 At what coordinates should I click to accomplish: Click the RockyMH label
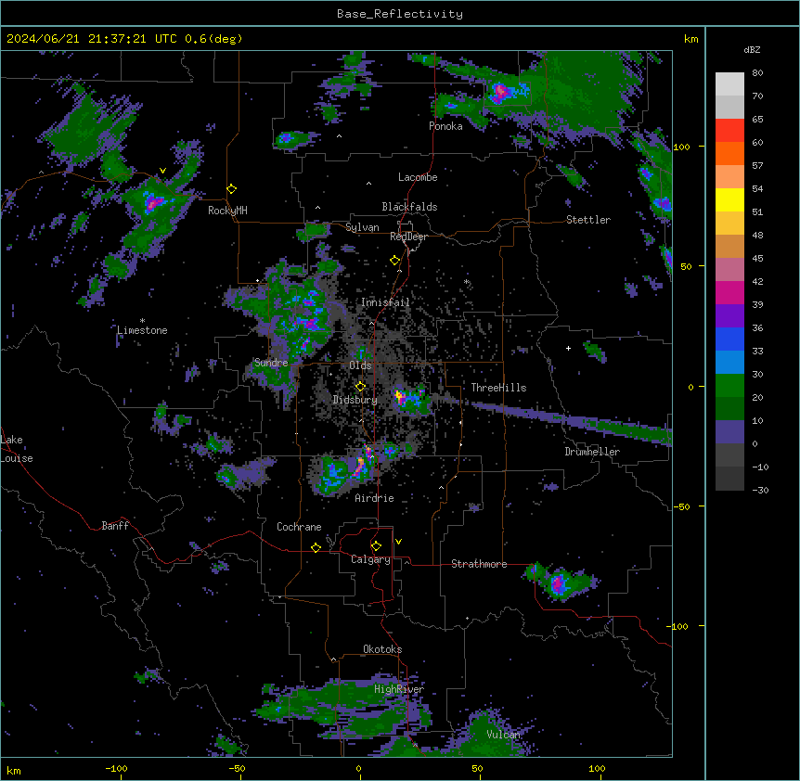[227, 211]
